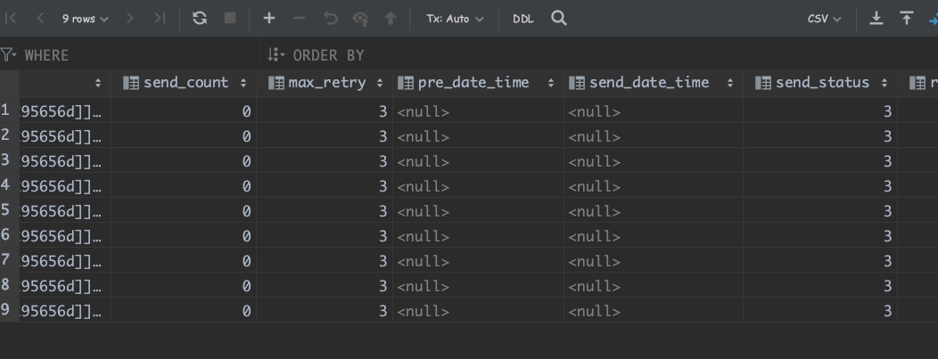This screenshot has width=938, height=359.
Task: Click the Reload Page refresh icon
Action: pyautogui.click(x=200, y=18)
